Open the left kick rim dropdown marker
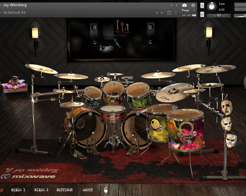This screenshot has height=196, width=246. 70,125
